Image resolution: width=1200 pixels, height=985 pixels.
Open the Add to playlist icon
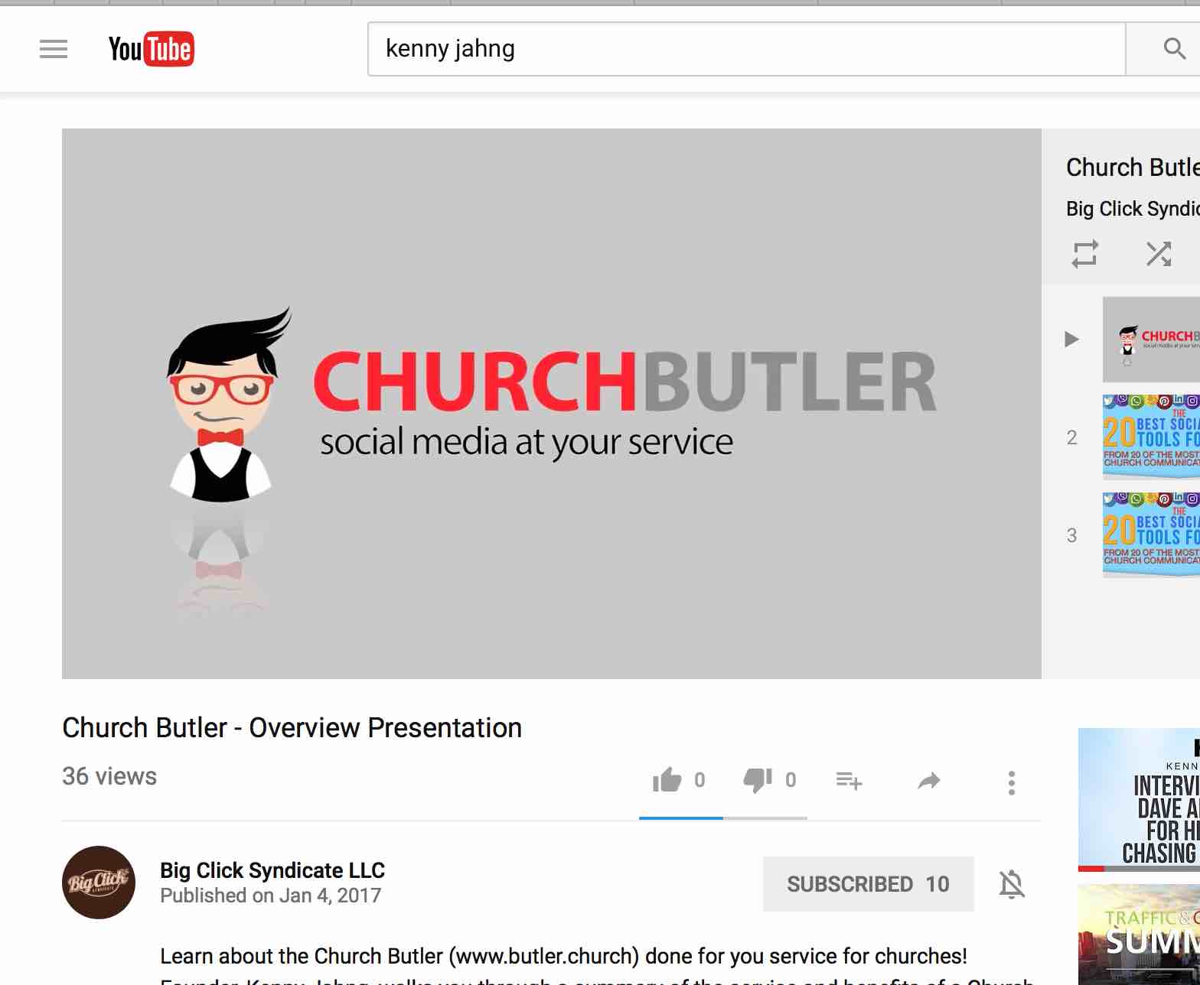click(849, 781)
